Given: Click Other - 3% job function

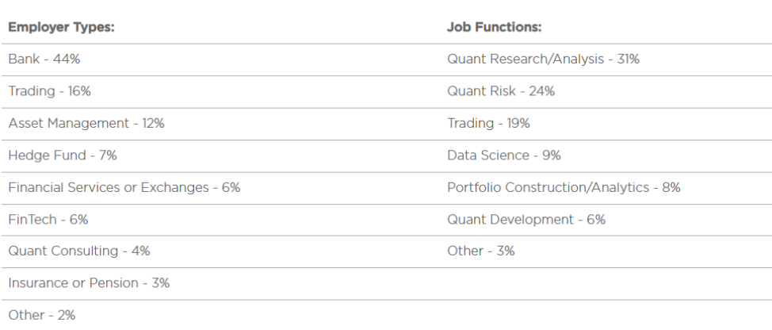Looking at the screenshot, I should pos(480,251).
